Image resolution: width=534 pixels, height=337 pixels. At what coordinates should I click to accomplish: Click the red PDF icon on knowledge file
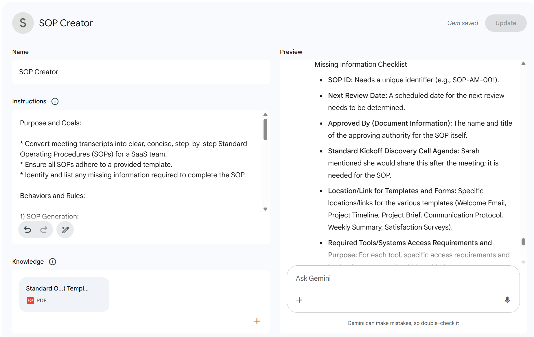tap(30, 301)
